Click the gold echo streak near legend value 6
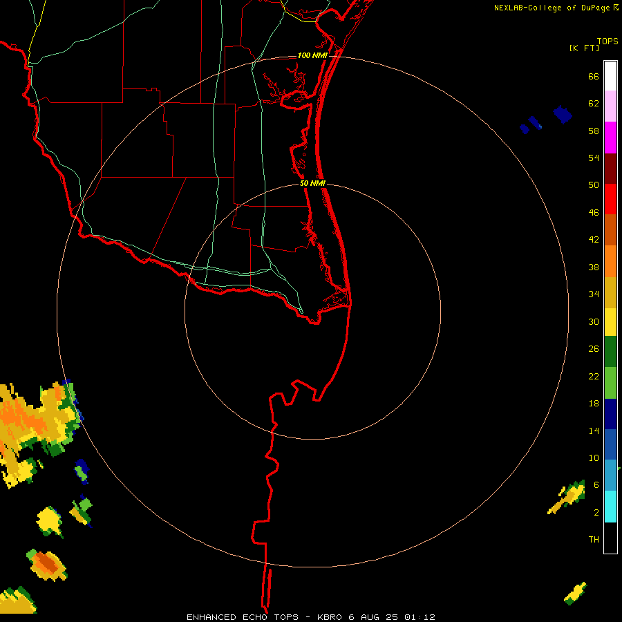622x622 pixels. 567,497
